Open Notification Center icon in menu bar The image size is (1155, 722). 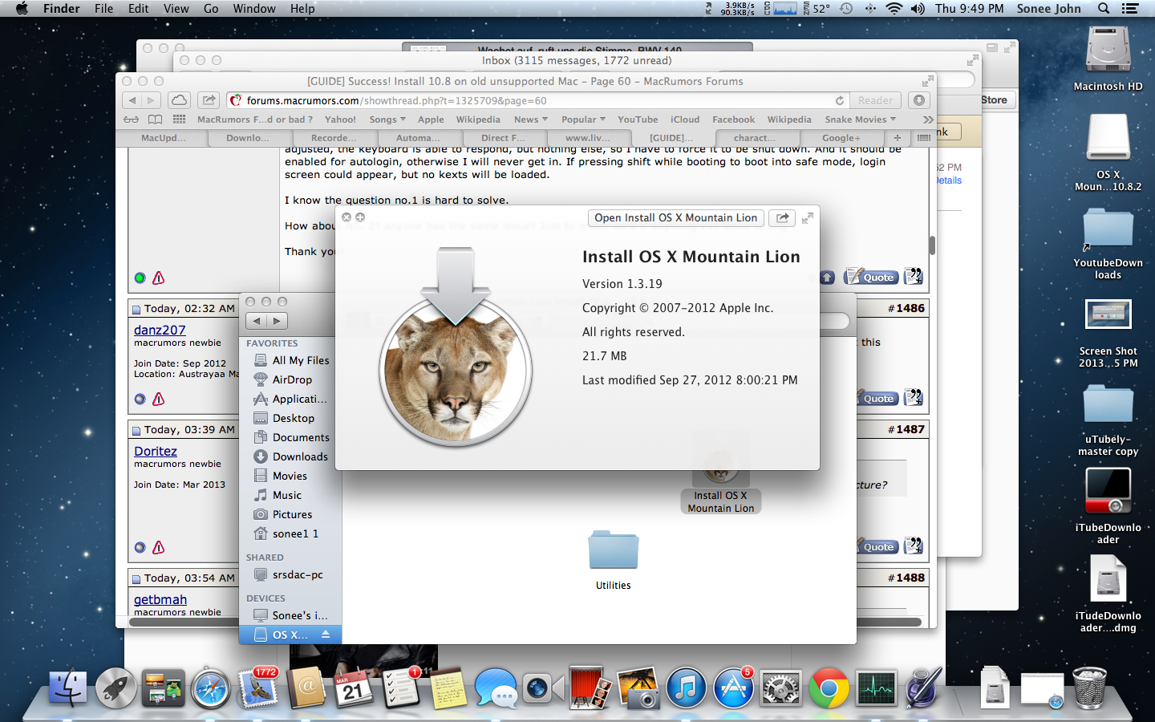[x=1130, y=9]
